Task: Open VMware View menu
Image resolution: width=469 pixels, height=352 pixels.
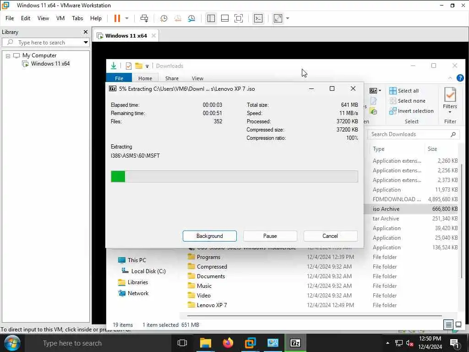Action: pos(43,18)
